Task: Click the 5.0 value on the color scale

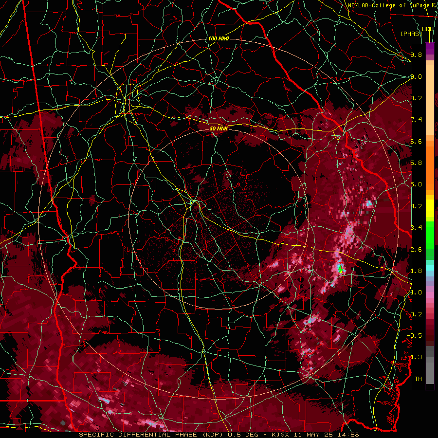Action: pyautogui.click(x=416, y=184)
